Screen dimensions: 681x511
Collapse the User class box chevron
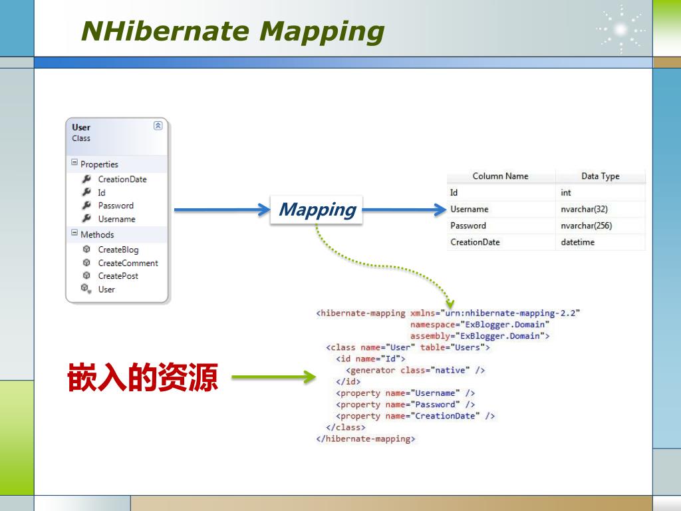[x=158, y=126]
